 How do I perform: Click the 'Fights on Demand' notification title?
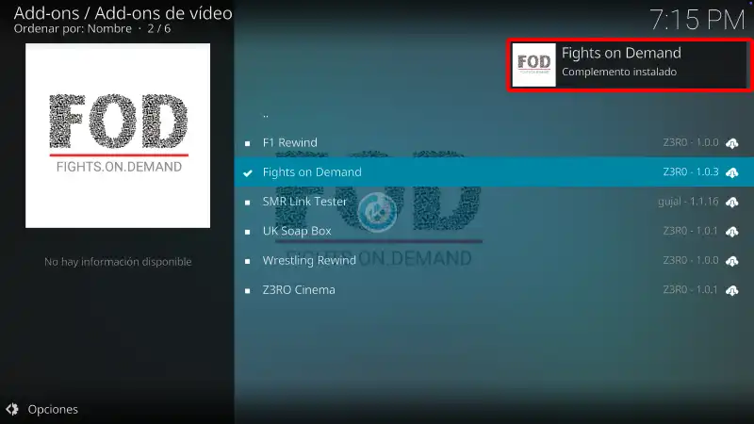pos(621,53)
